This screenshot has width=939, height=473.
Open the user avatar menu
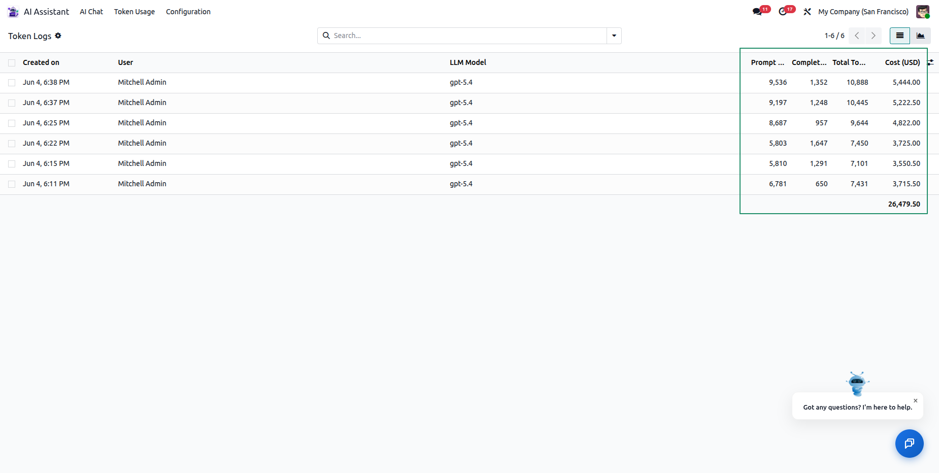[x=923, y=12]
